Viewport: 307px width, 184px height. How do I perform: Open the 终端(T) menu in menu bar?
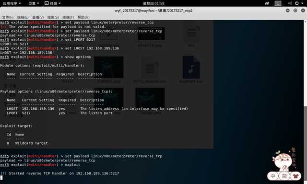click(68, 17)
